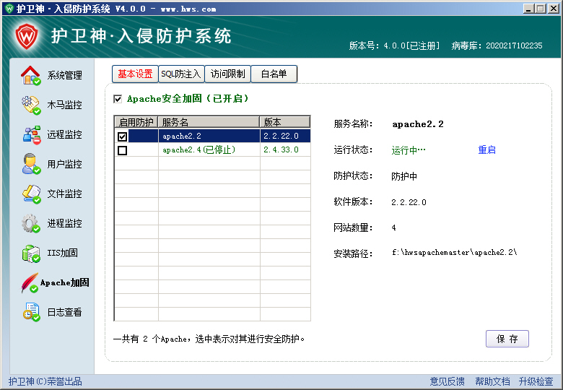
Task: Select apache2.2 service row
Action: 212,136
